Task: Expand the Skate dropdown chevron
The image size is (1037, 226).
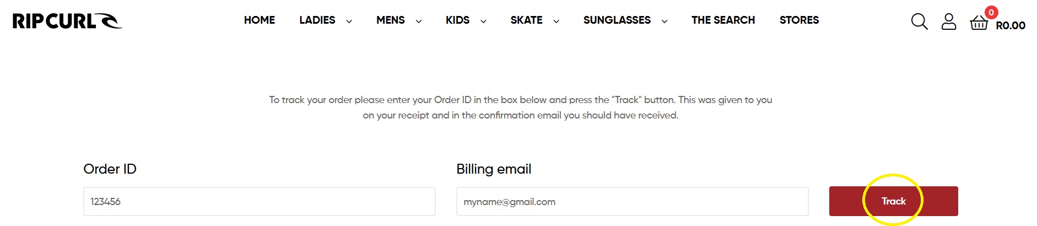Action: click(x=556, y=21)
